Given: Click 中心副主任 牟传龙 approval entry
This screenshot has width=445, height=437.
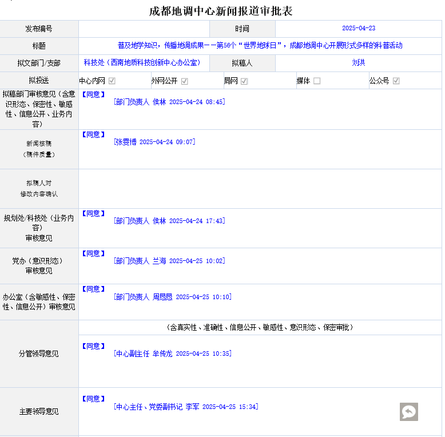Looking at the screenshot, I should (173, 354).
